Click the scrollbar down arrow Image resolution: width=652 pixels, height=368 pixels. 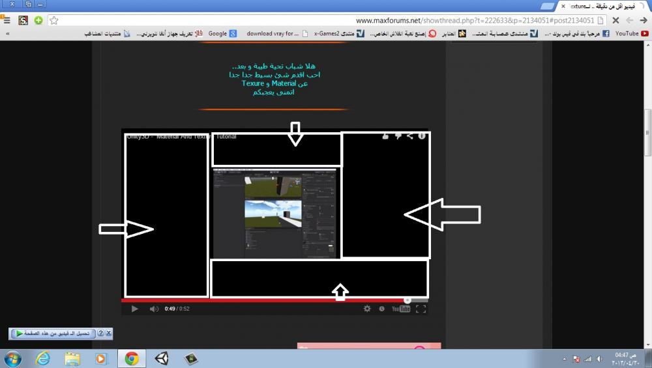[647, 345]
